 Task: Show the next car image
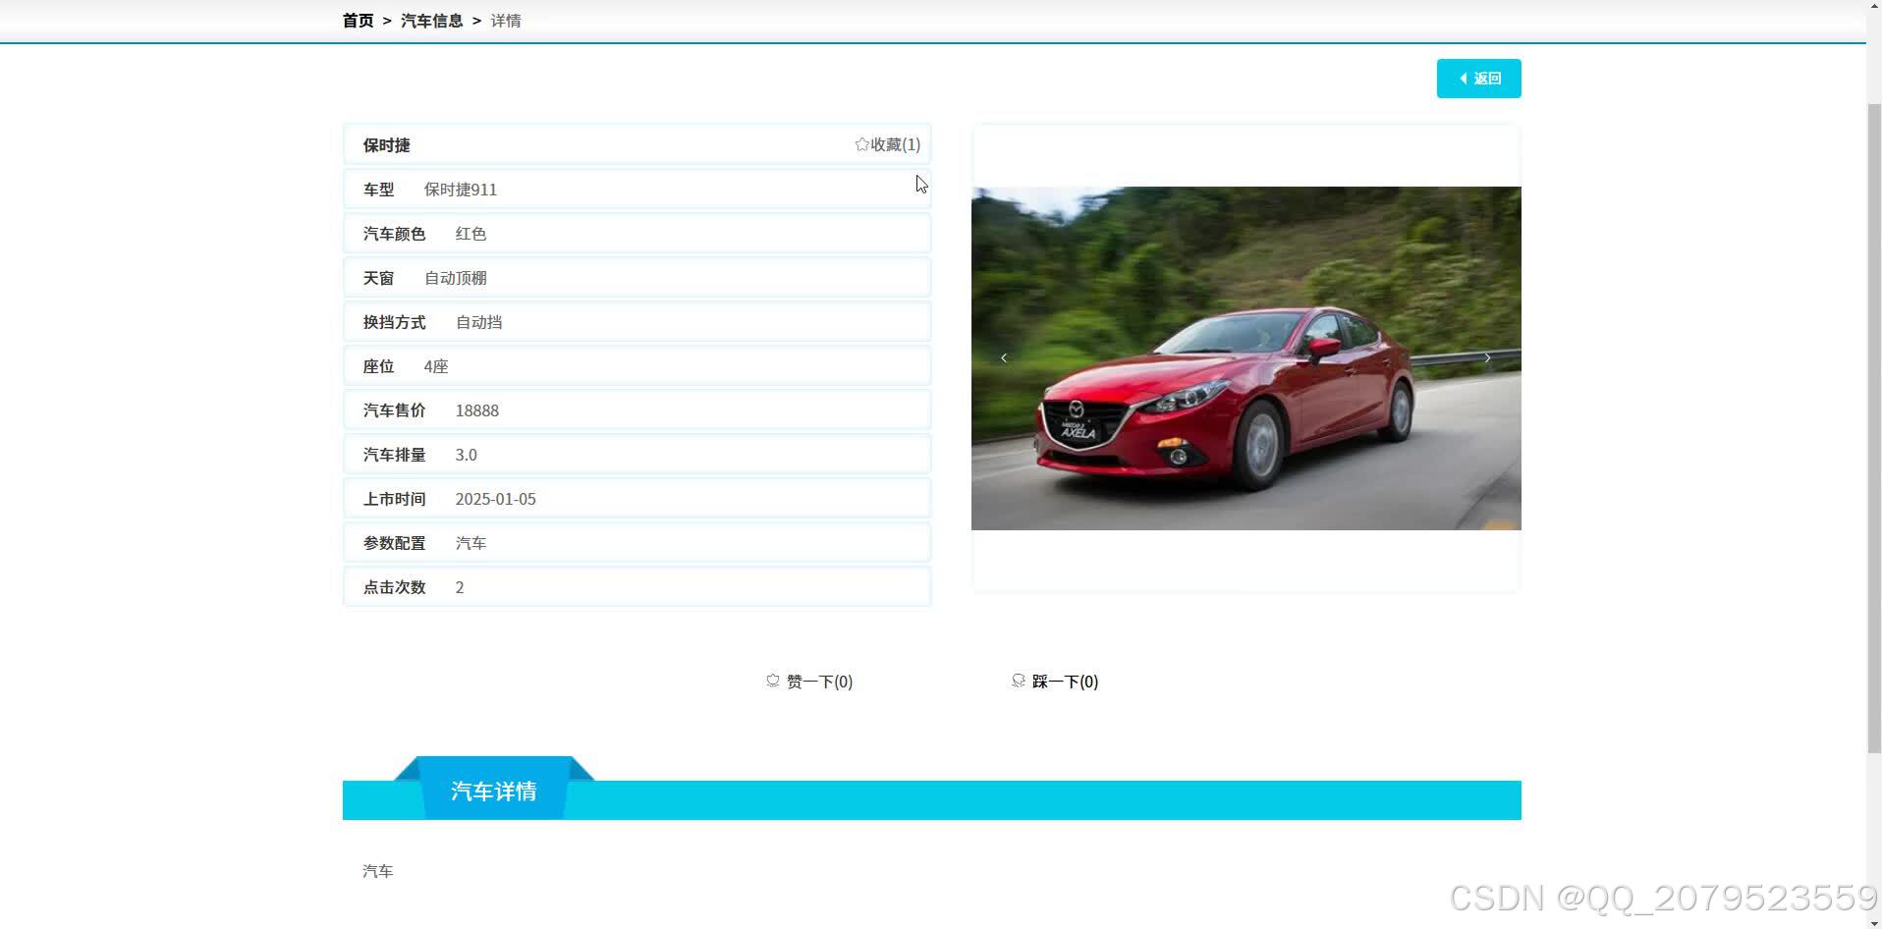click(1487, 357)
